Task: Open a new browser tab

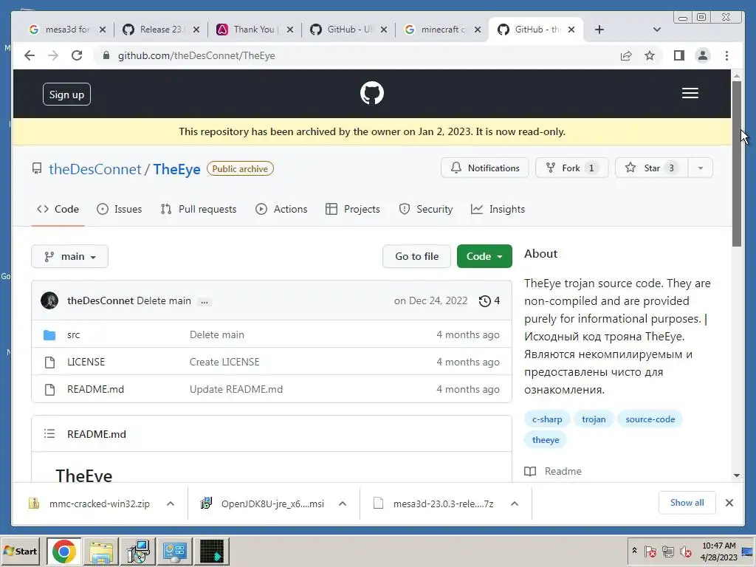Action: pos(599,30)
